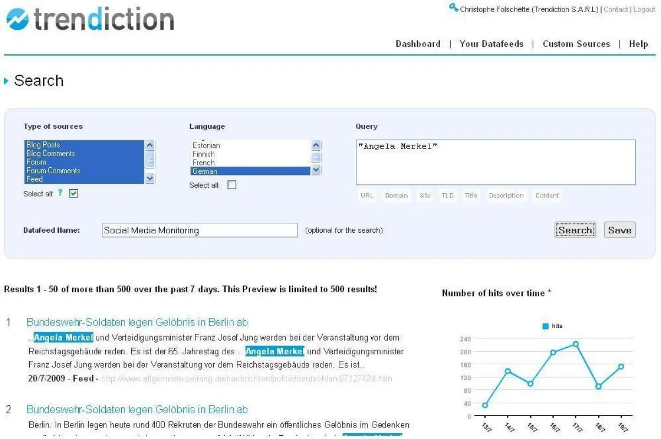Click the hits legend checkbox on the chart
Viewport: 661px width, 439px height.
[544, 326]
